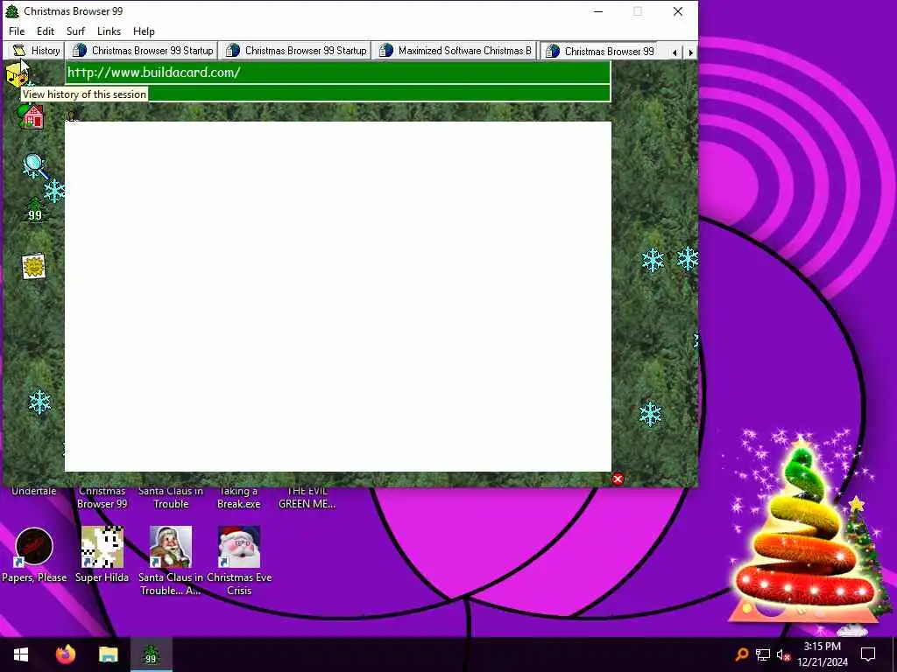Select the Super Hilda desktop shortcut
Viewport: 897px width, 672px height.
point(102,554)
